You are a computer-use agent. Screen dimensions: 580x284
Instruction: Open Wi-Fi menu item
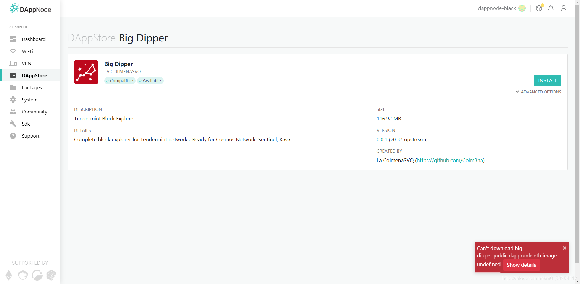coord(30,51)
